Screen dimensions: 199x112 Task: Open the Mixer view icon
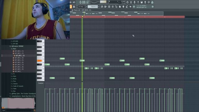point(113,7)
